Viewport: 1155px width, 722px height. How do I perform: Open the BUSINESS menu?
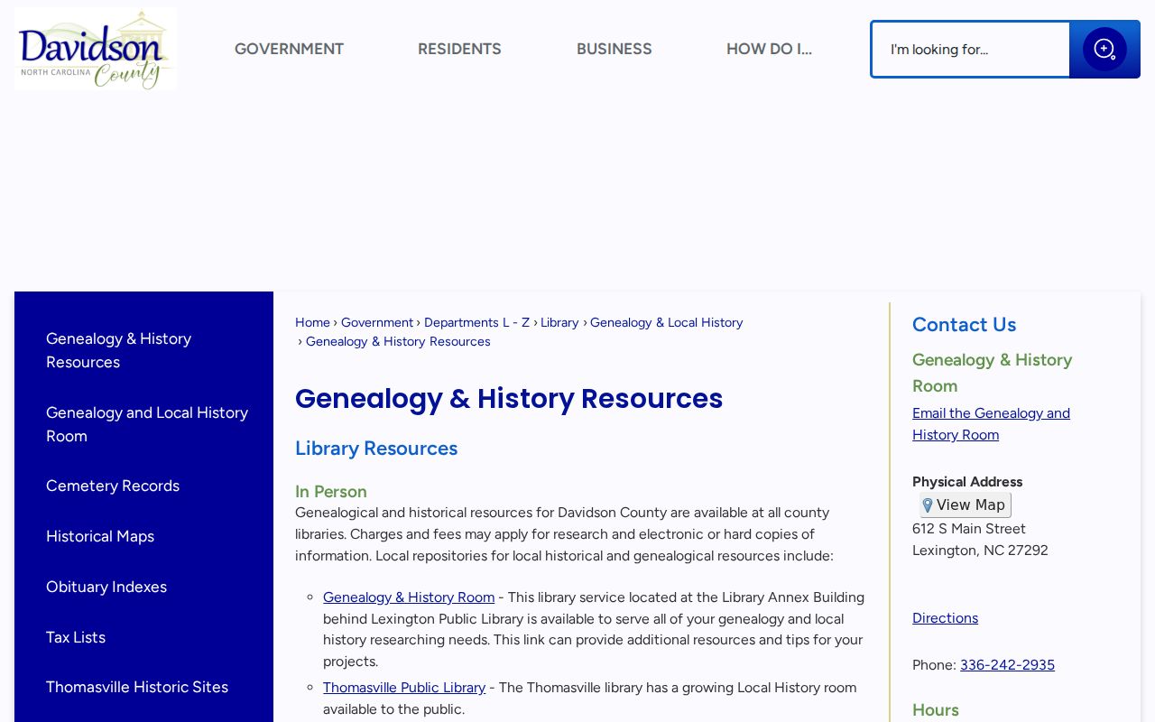(x=614, y=49)
